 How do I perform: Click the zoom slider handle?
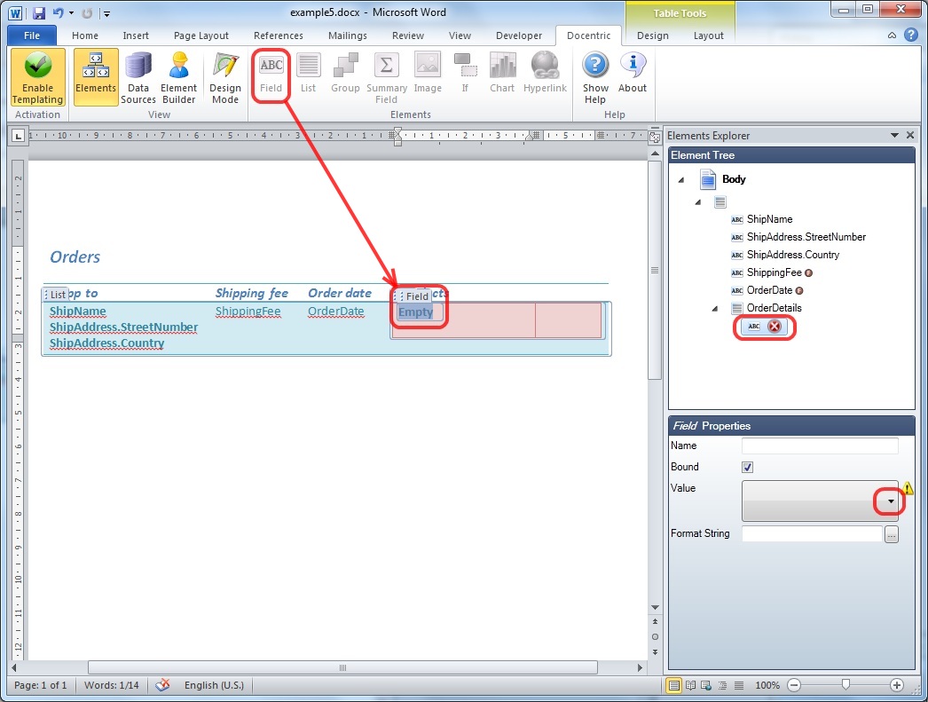[845, 685]
